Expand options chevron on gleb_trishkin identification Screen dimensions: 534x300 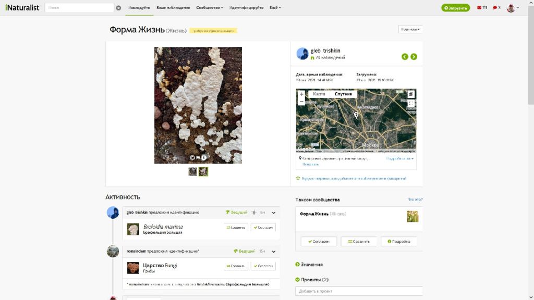(x=273, y=213)
